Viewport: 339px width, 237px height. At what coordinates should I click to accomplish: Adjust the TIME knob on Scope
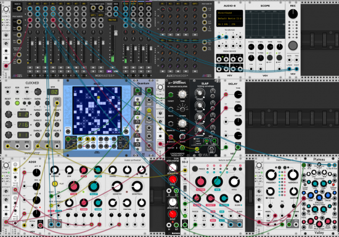point(270,47)
